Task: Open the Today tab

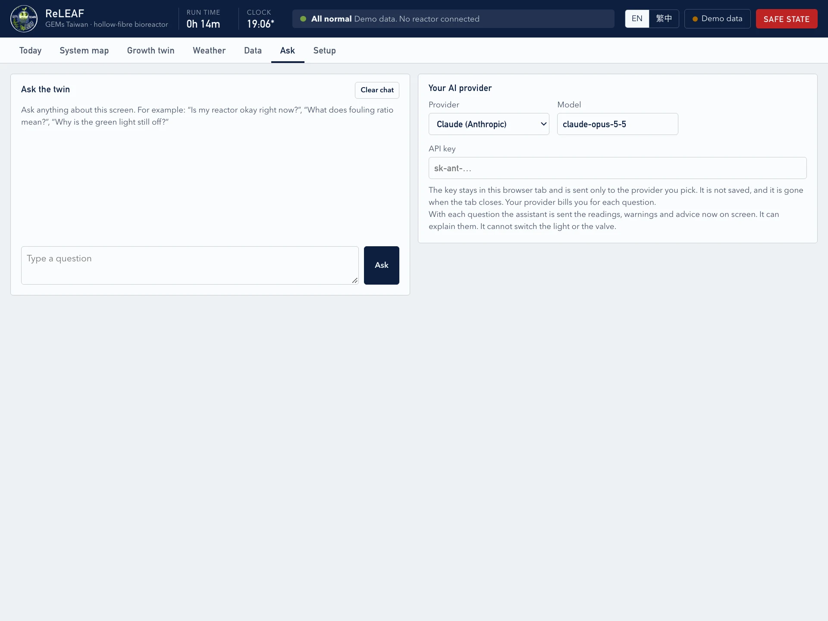Action: (30, 50)
